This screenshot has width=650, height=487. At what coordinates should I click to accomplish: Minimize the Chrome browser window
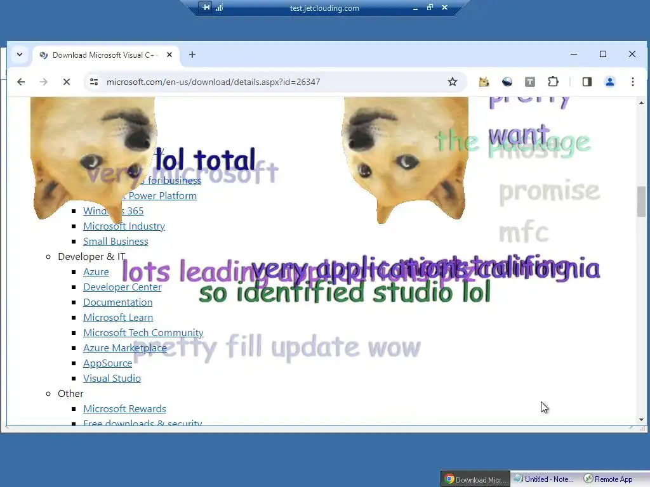(574, 55)
